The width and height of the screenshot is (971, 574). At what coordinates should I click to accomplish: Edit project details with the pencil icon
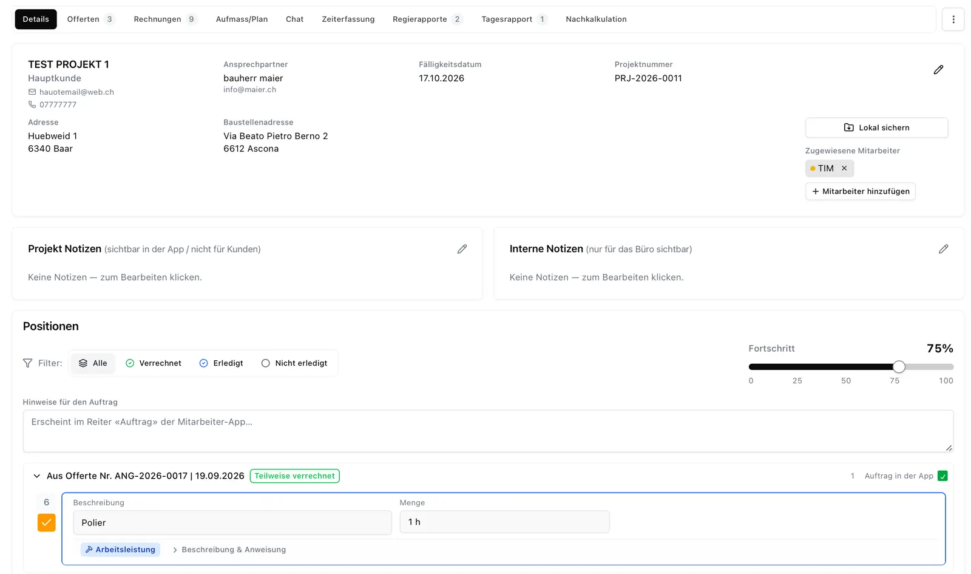tap(938, 70)
